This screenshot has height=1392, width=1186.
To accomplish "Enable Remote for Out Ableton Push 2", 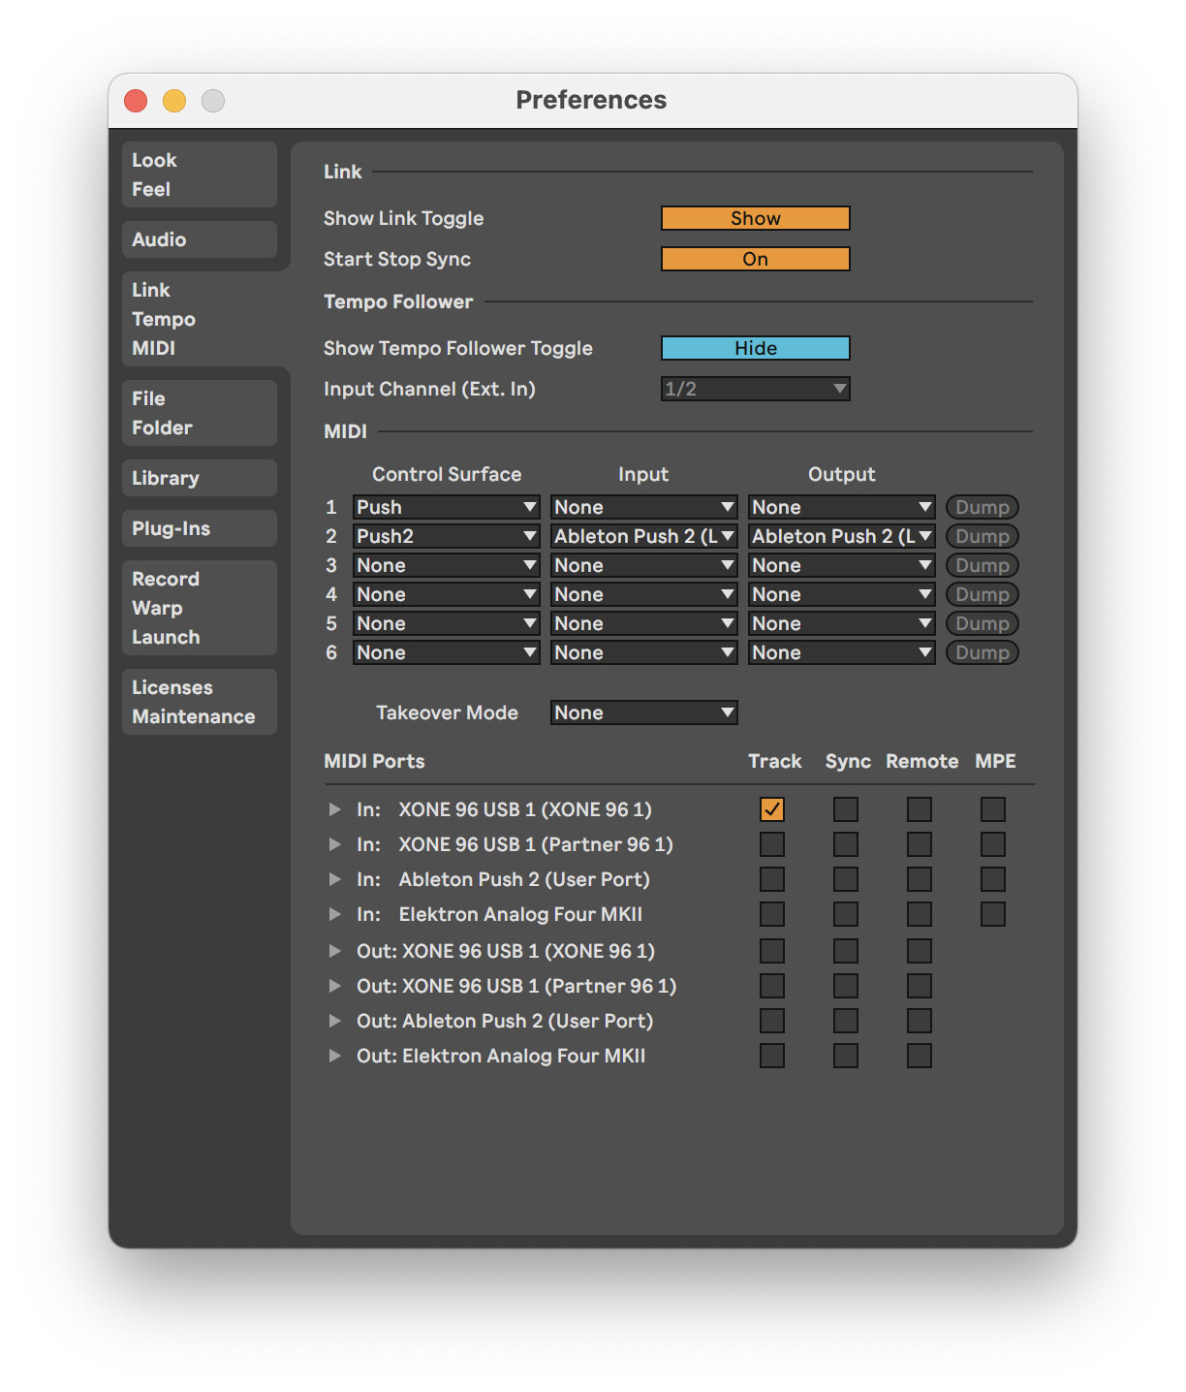I will [x=920, y=1021].
